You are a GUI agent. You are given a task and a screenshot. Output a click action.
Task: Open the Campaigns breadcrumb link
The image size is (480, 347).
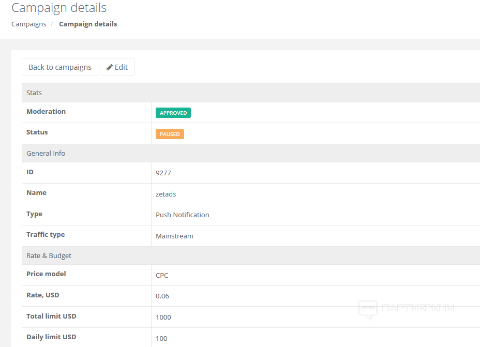tap(28, 24)
